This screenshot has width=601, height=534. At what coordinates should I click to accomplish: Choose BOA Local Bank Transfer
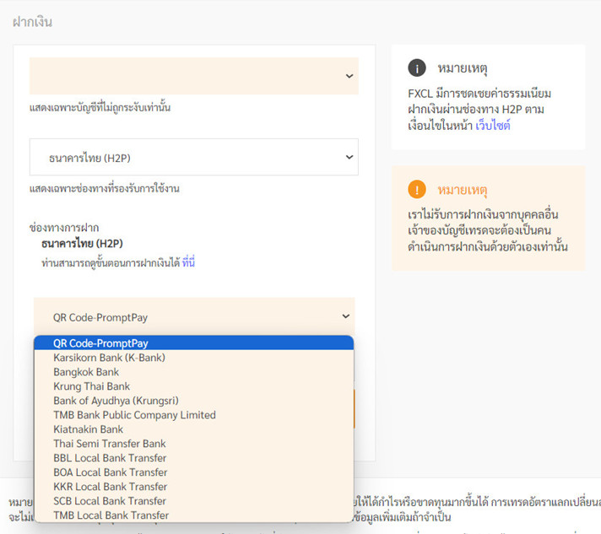(x=110, y=472)
